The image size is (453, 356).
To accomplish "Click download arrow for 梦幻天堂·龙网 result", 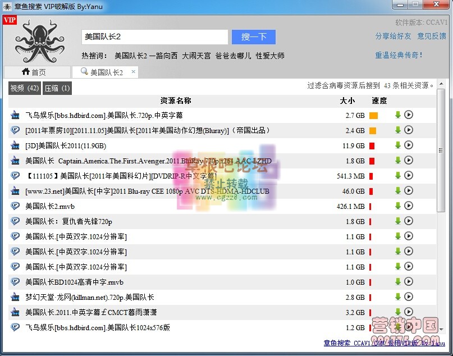I will tap(398, 297).
